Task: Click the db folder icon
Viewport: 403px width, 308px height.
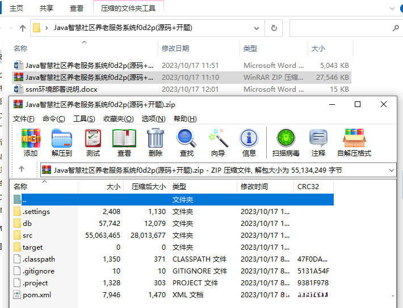Action: (x=17, y=224)
